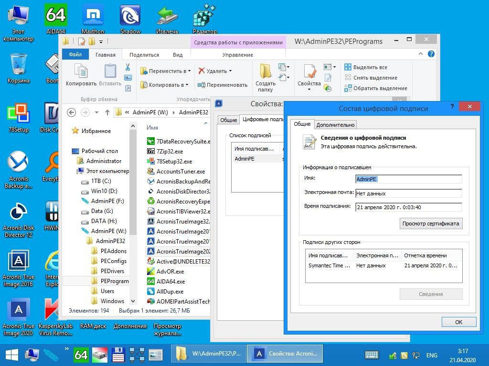The width and height of the screenshot is (489, 366).
Task: Open Извлечь desktop shortcut
Action: coord(167,19)
